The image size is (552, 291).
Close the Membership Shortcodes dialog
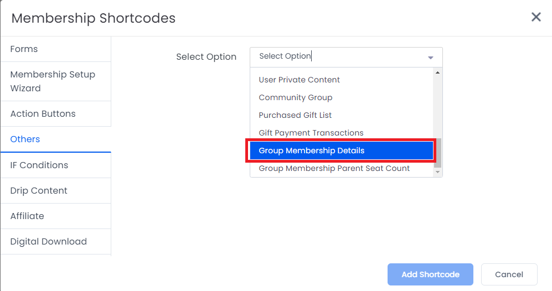[536, 17]
